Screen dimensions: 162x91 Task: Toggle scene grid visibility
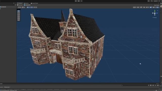28,7
